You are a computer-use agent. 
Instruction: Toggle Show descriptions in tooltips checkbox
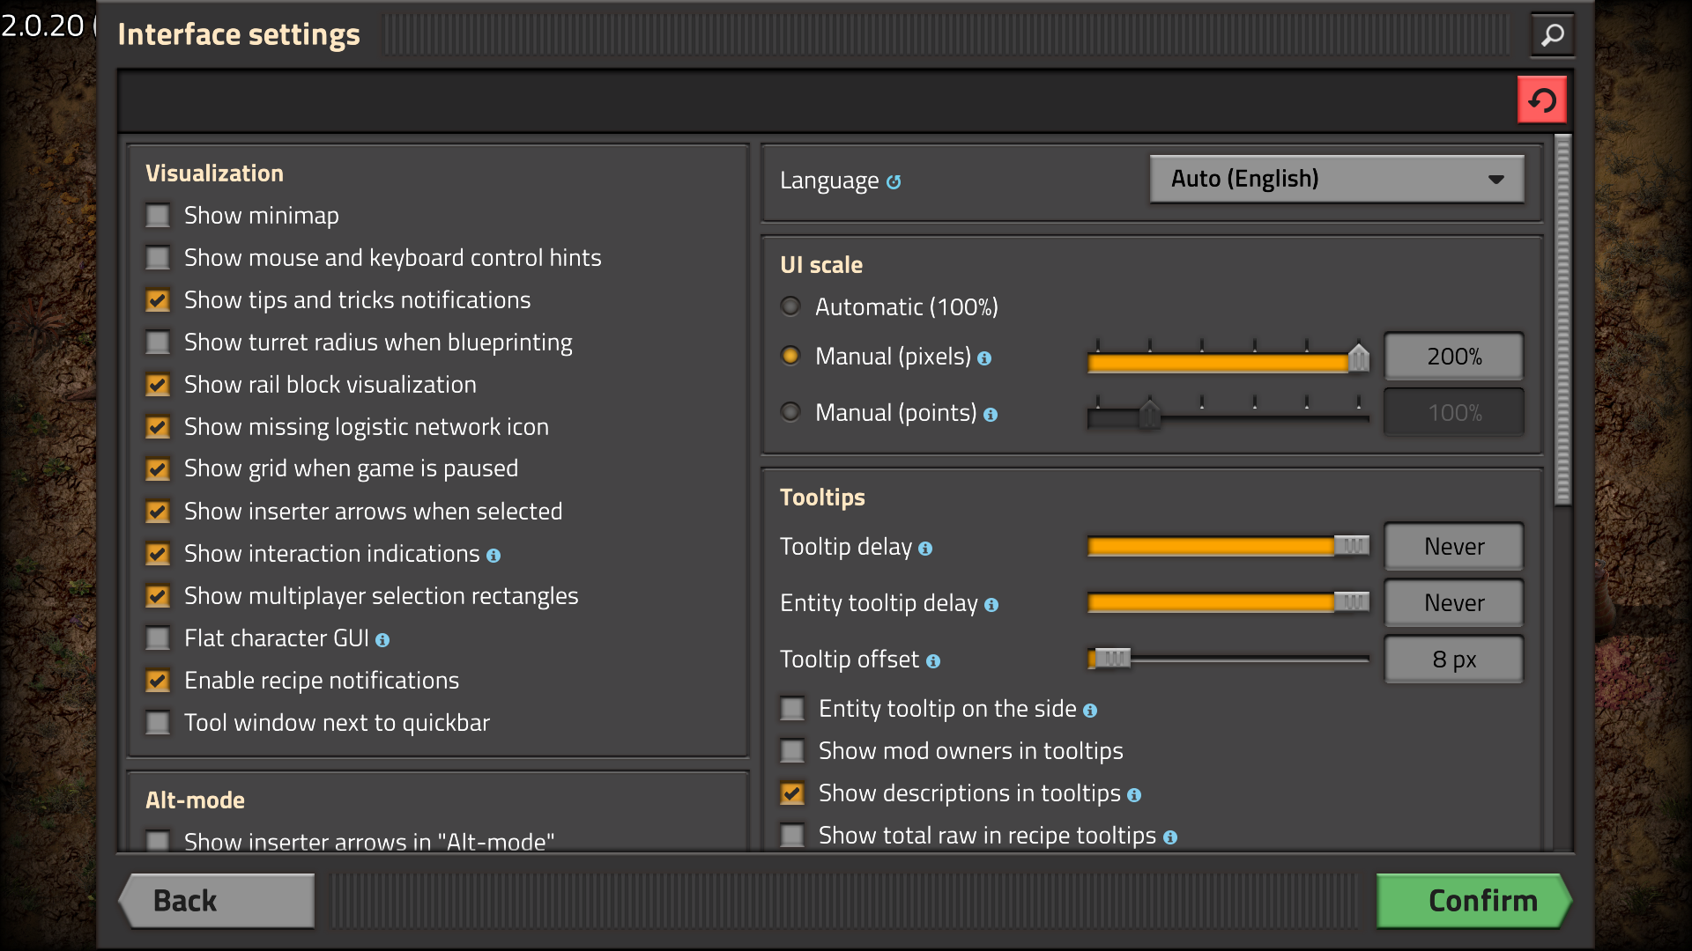point(792,793)
